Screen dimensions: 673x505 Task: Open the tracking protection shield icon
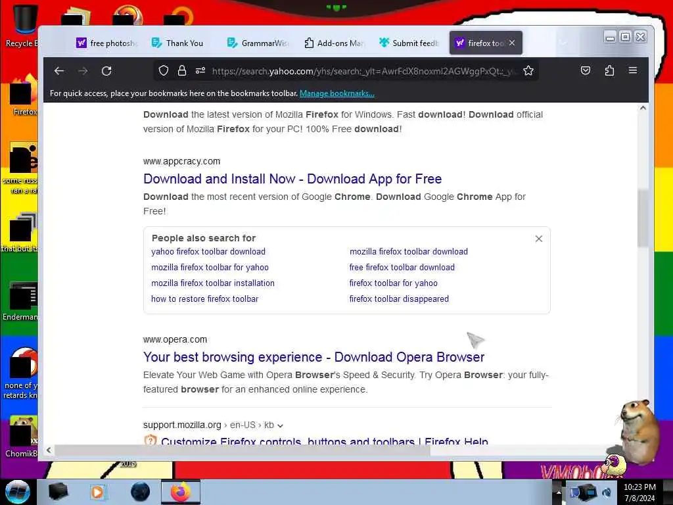[x=163, y=71]
